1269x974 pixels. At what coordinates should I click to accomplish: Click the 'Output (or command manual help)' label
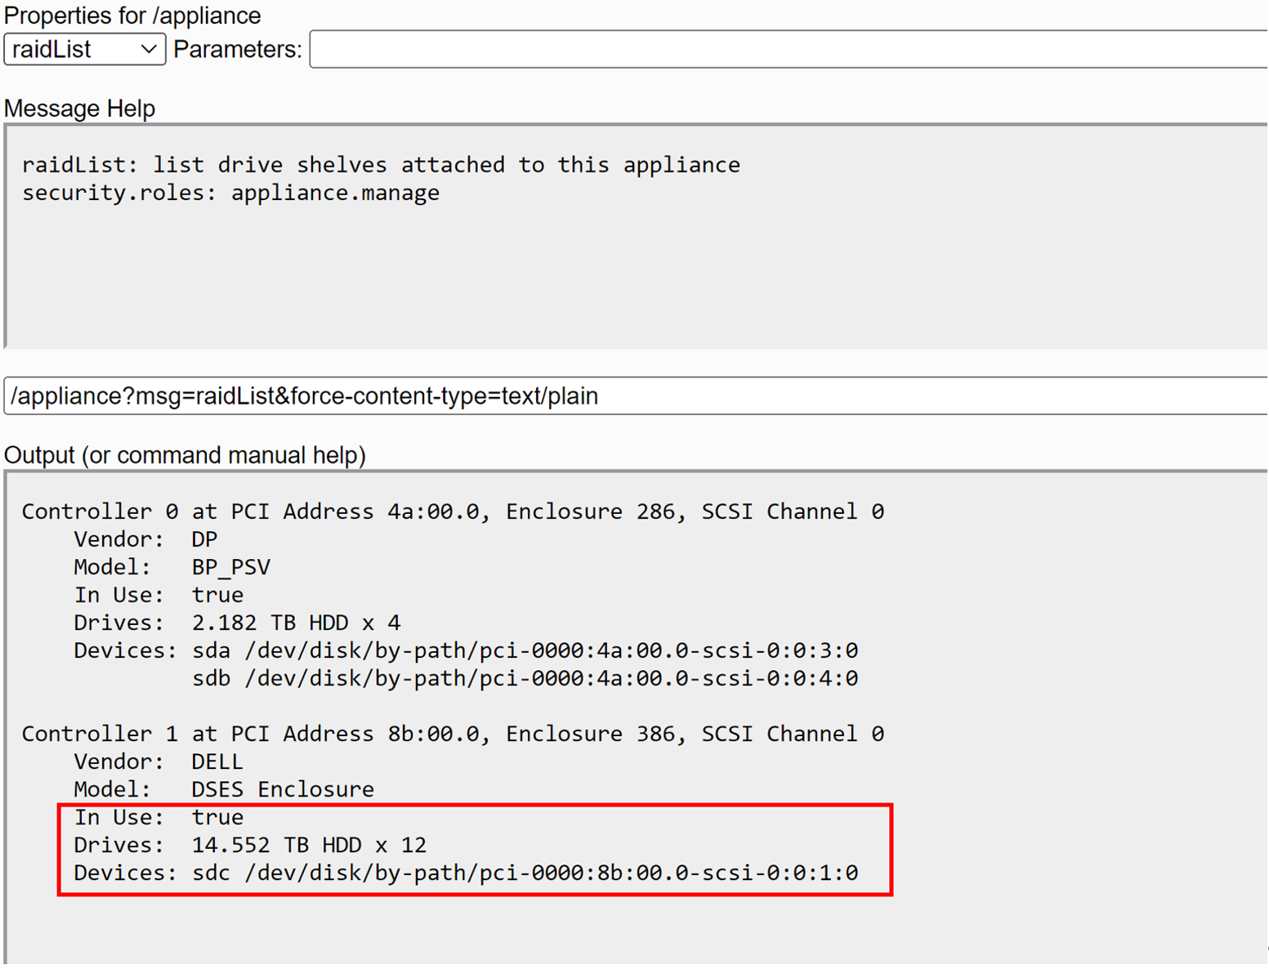tap(185, 455)
